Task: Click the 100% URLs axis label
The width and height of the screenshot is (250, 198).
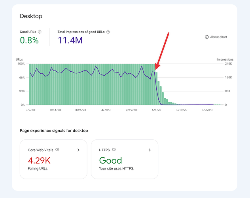Action: [x=21, y=64]
